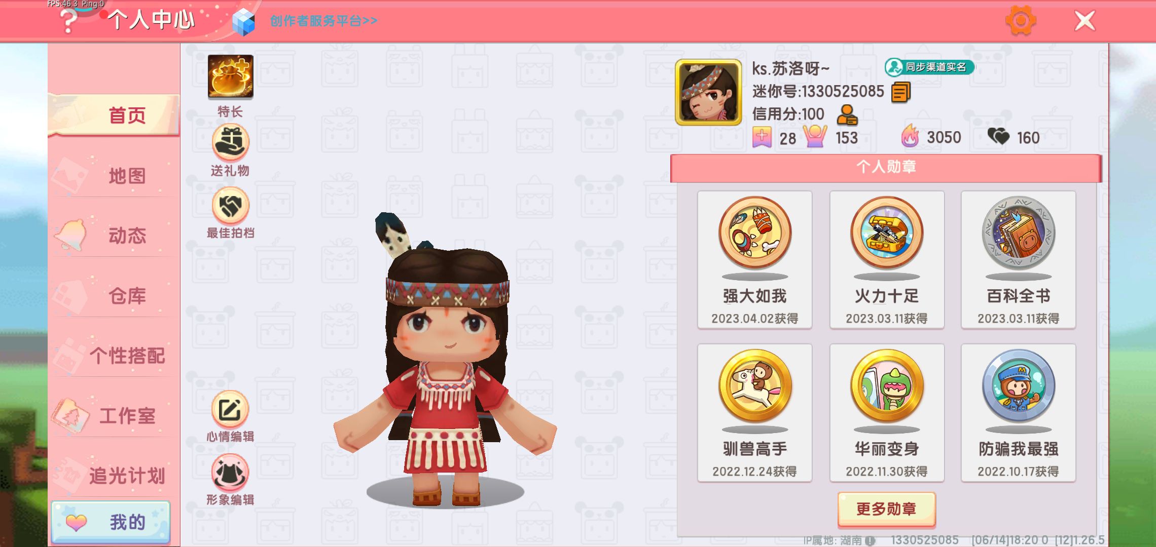Open the 最佳拍档 handshake icon
This screenshot has width=1156, height=547.
point(230,206)
